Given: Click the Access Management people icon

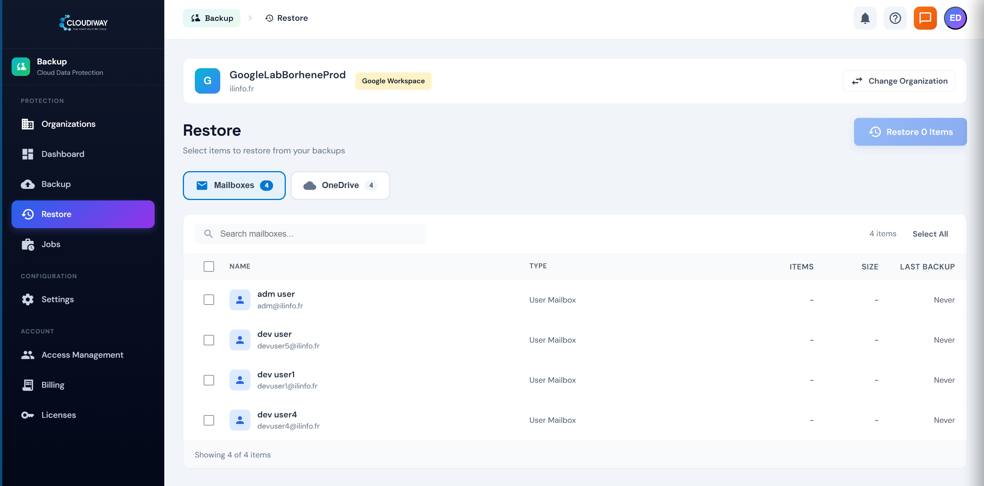Looking at the screenshot, I should [x=28, y=355].
